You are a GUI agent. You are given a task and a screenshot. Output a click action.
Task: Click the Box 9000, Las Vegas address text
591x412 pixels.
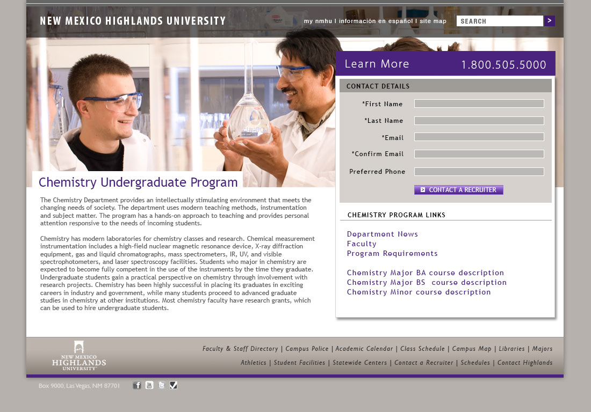coord(79,386)
